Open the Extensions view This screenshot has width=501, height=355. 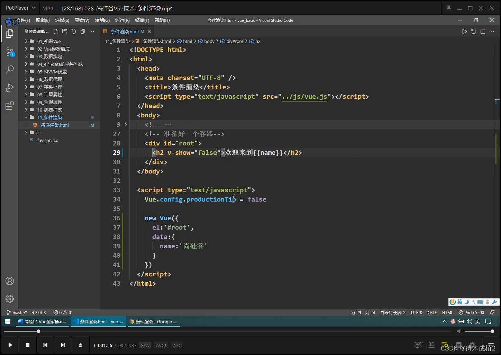(x=10, y=106)
